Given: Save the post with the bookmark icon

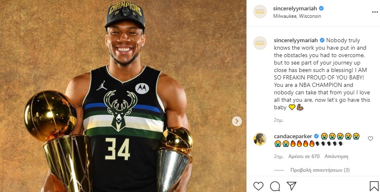Looking at the screenshot, I should [x=373, y=186].
